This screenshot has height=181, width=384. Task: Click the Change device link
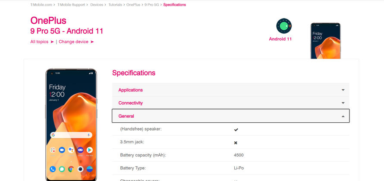73,42
